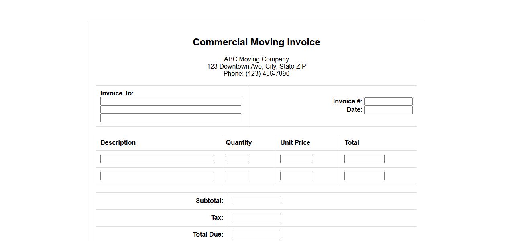The height and width of the screenshot is (241, 513).
Task: Click the Unit Price column header
Action: pos(295,143)
